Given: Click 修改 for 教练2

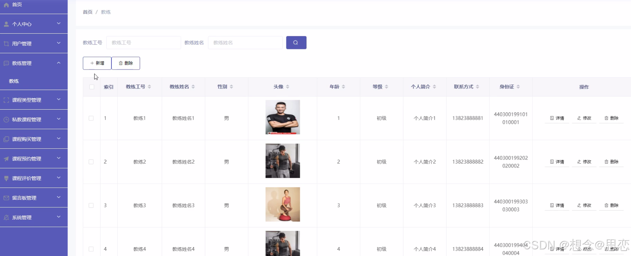Looking at the screenshot, I should coord(584,162).
